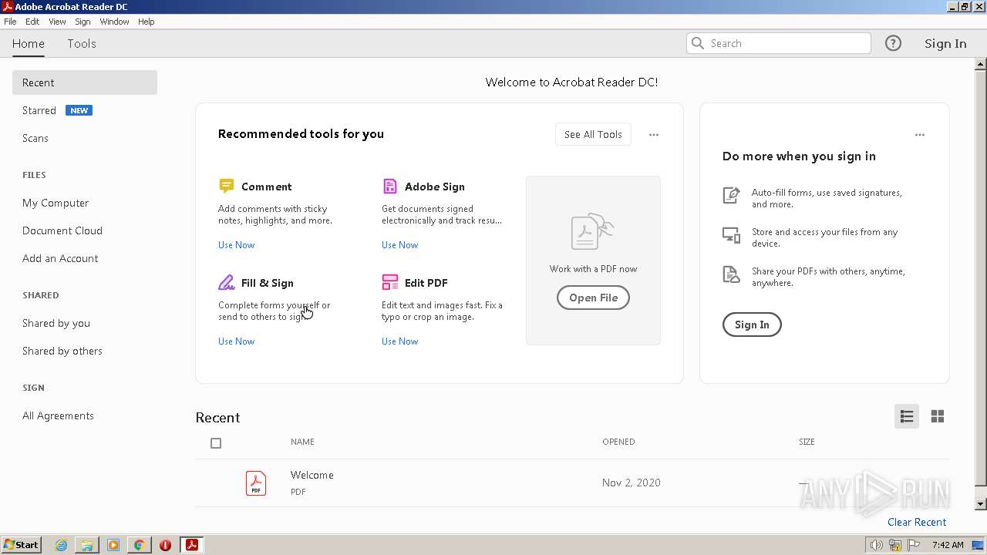The image size is (987, 555).
Task: Tick the select-all checkbox in Recent
Action: (216, 442)
